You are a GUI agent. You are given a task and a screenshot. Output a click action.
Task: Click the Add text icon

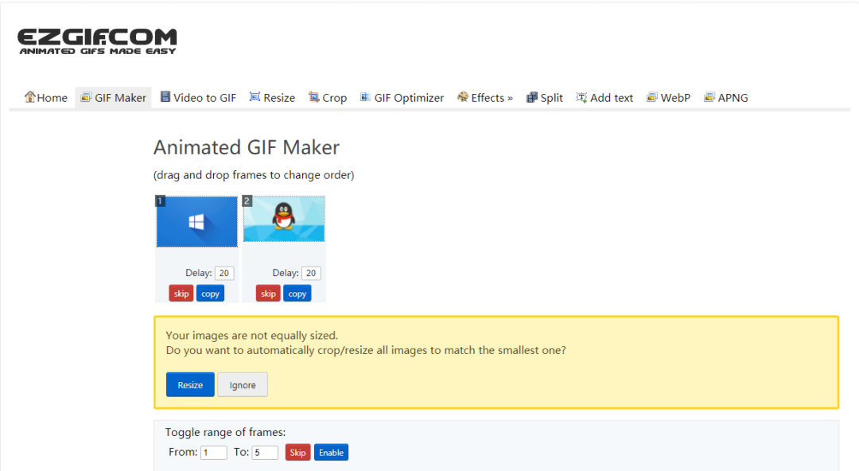(581, 98)
